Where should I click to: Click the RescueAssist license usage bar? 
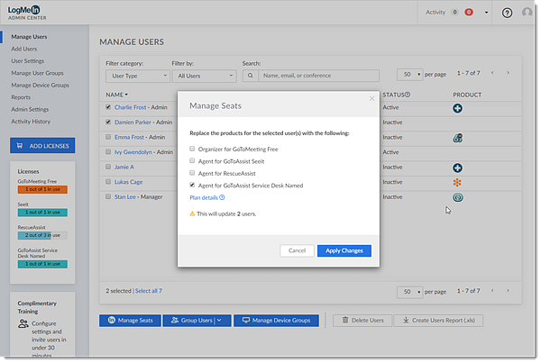[x=42, y=235]
